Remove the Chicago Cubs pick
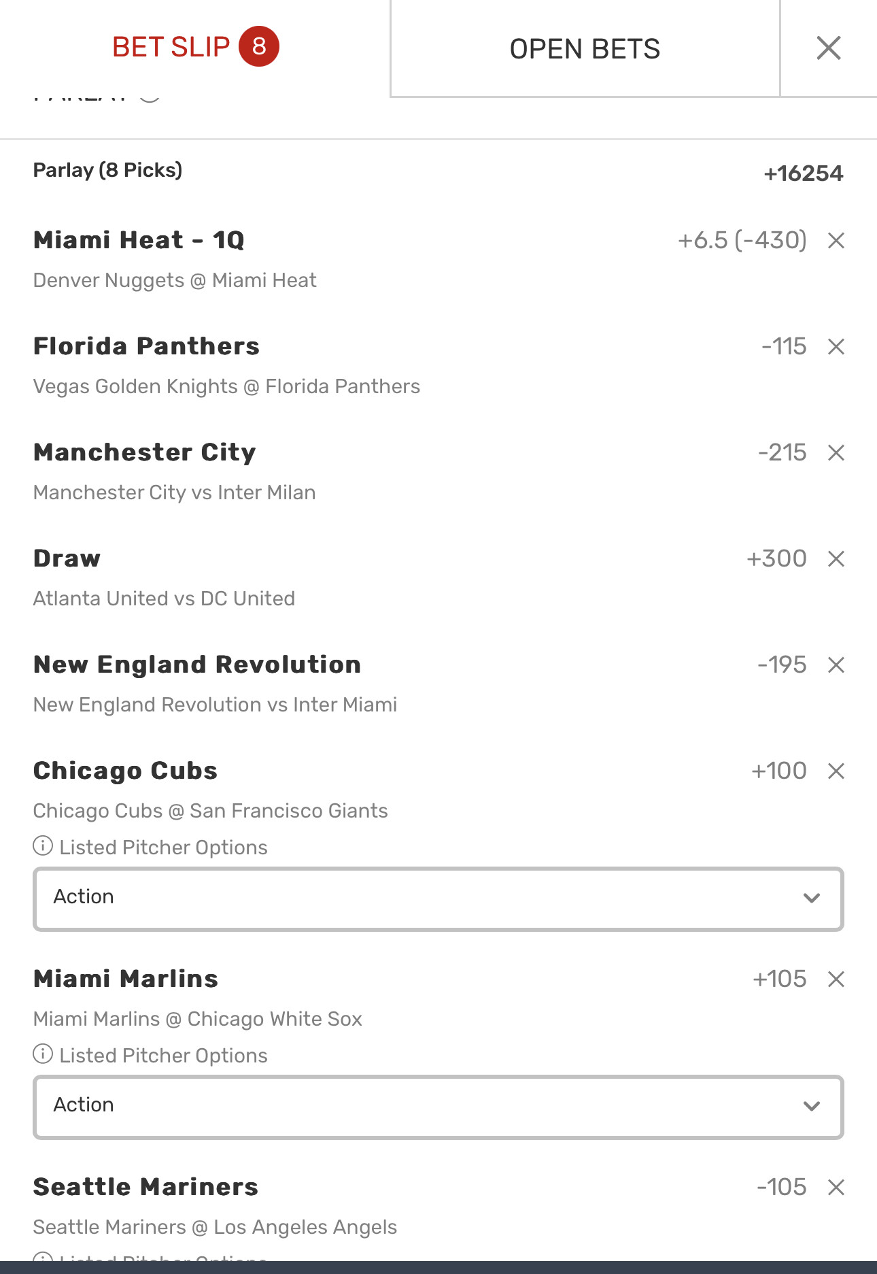Viewport: 877px width, 1274px height. tap(836, 771)
